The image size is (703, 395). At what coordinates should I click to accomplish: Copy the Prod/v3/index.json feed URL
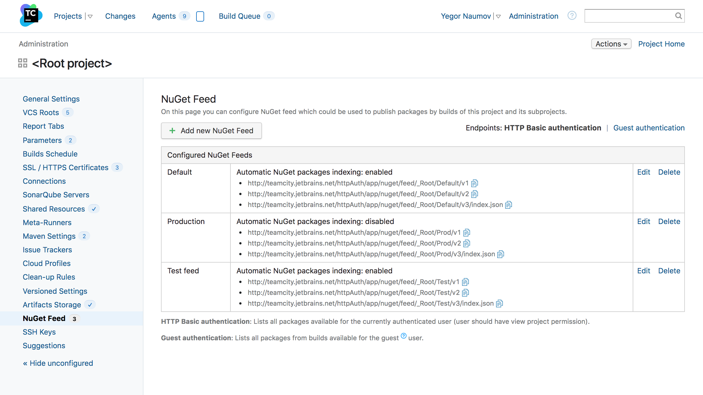pyautogui.click(x=501, y=254)
